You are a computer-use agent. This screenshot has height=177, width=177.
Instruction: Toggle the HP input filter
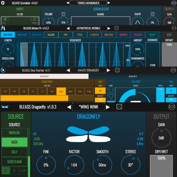(5, 19)
